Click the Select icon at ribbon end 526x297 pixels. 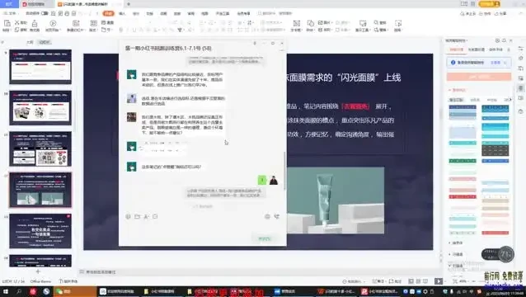[x=398, y=23]
